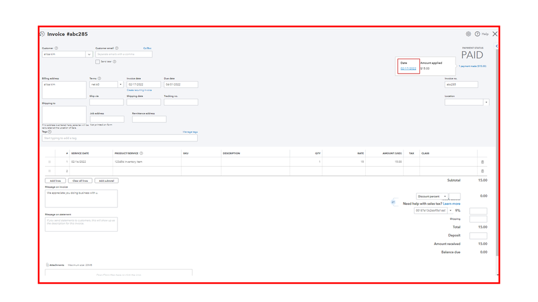Click the 1 payment made link
The image size is (538, 302).
(472, 66)
